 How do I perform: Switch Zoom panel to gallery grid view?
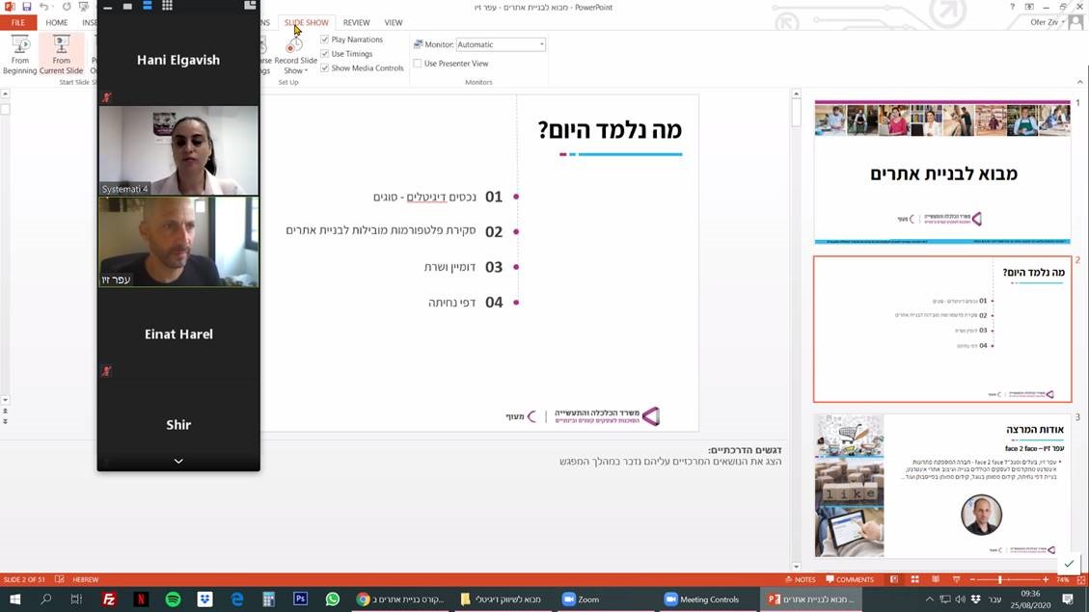(x=167, y=6)
